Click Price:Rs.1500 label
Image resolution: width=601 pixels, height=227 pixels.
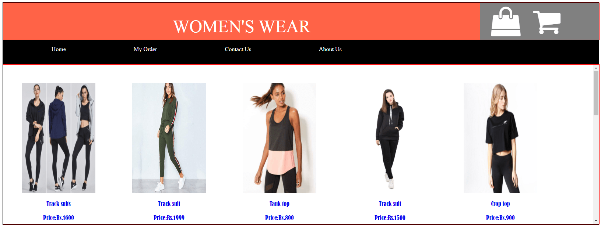(390, 218)
